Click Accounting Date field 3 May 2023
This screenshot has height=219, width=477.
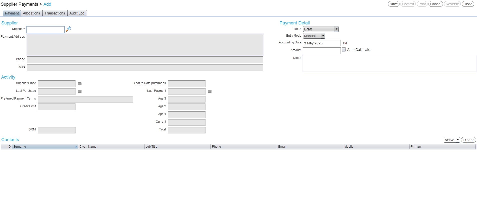tap(322, 43)
